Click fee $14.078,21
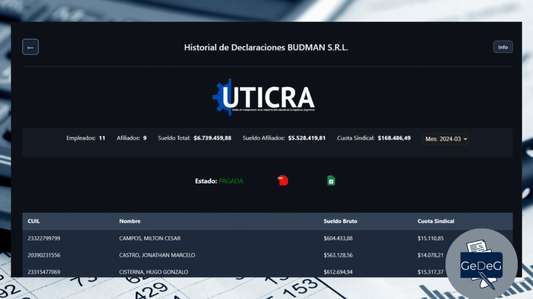Image resolution: width=533 pixels, height=299 pixels. 430,255
